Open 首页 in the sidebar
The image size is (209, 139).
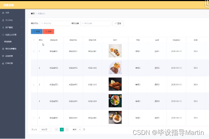pos(12,13)
